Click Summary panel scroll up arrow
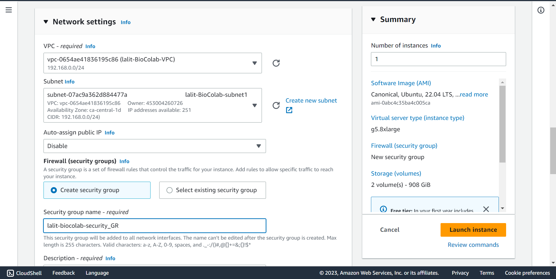This screenshot has width=556, height=279. click(x=503, y=82)
